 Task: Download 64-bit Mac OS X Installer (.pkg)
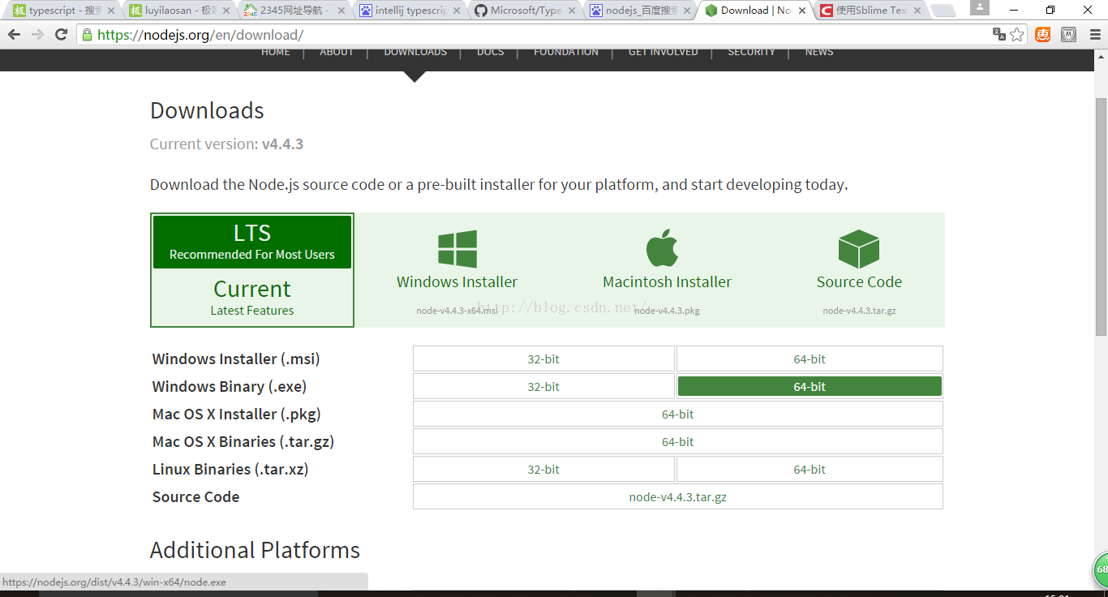point(678,414)
